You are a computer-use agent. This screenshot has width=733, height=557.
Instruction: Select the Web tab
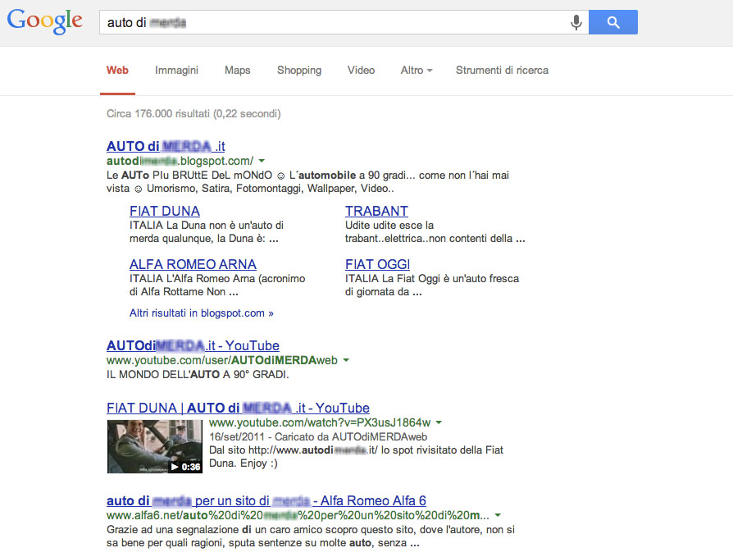pyautogui.click(x=117, y=71)
